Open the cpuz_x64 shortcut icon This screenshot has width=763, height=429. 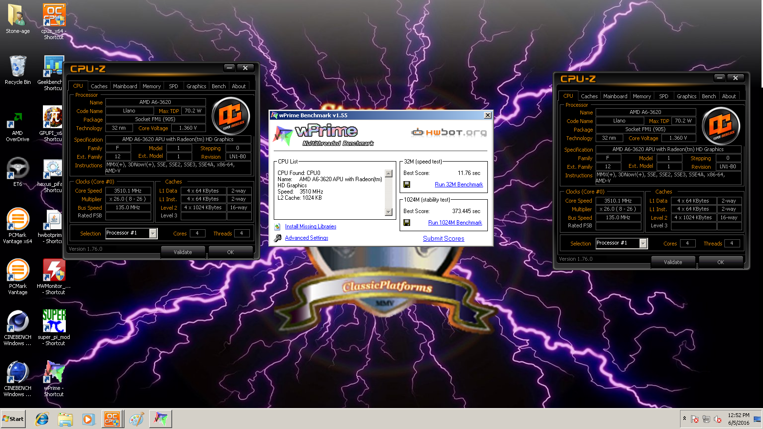click(x=54, y=21)
